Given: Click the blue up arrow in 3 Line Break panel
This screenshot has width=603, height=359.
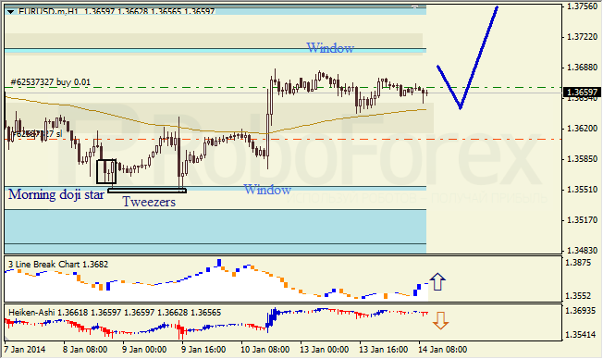Looking at the screenshot, I should click(437, 281).
